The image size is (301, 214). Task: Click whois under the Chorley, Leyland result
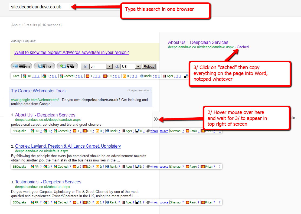point(154,167)
